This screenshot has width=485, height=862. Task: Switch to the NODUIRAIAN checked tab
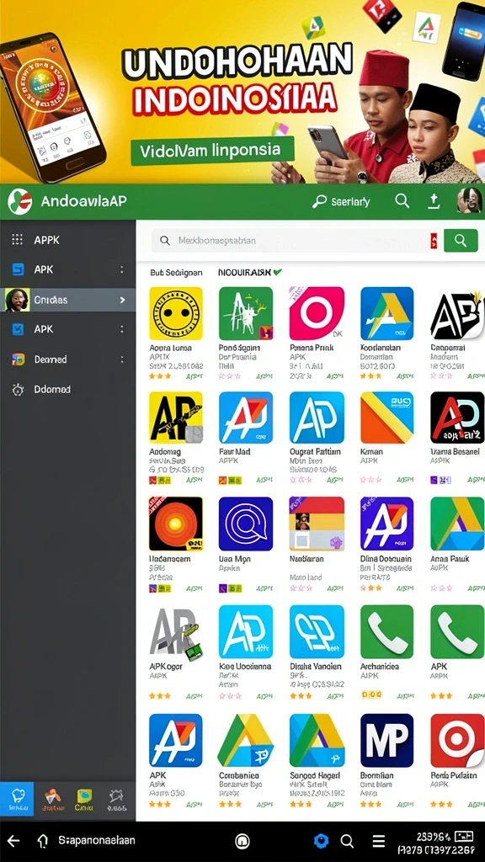250,272
